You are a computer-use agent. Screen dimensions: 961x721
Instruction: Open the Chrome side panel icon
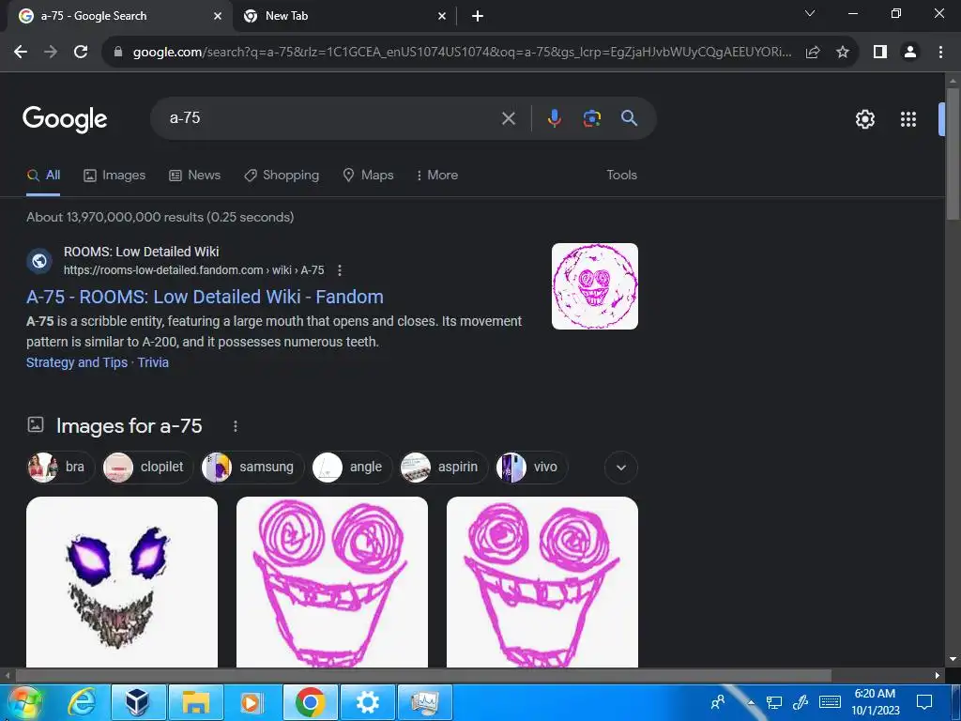point(880,53)
